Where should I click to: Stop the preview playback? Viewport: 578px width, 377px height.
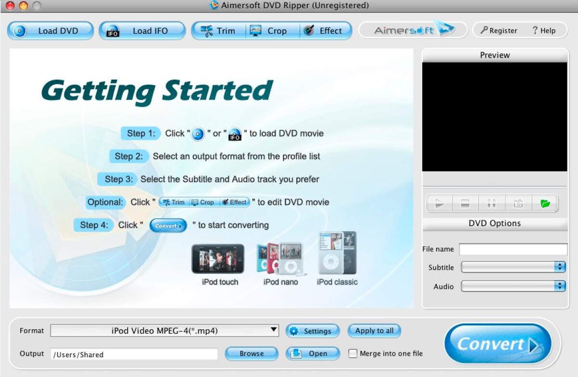click(x=464, y=203)
